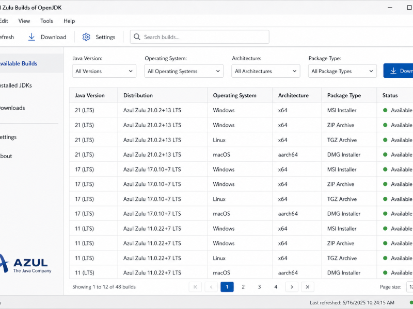Go to page 4 of builds
This screenshot has height=309, width=413.
click(276, 287)
